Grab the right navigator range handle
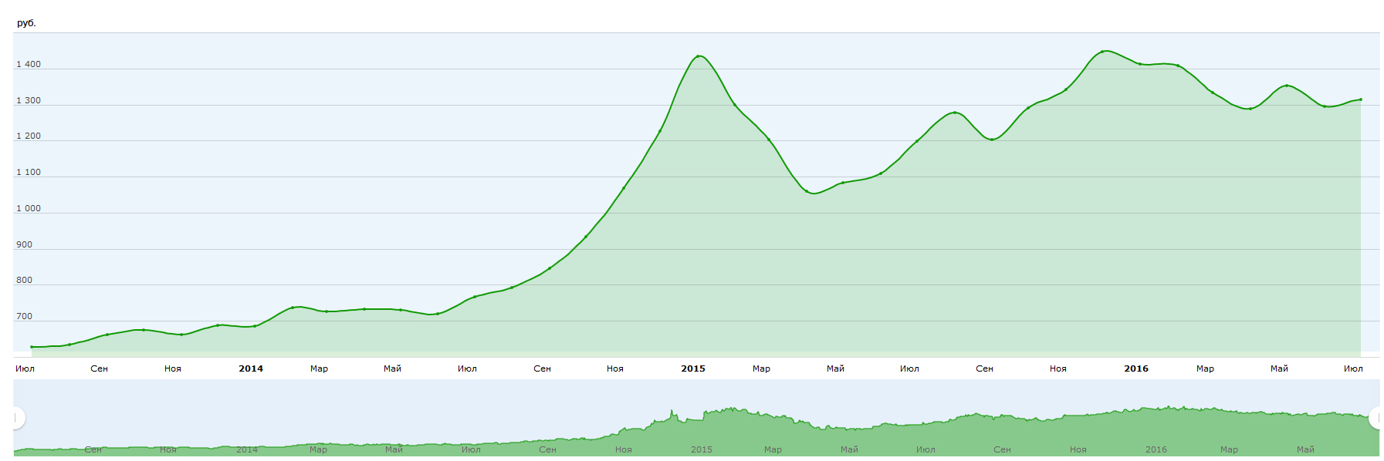 tap(1376, 418)
